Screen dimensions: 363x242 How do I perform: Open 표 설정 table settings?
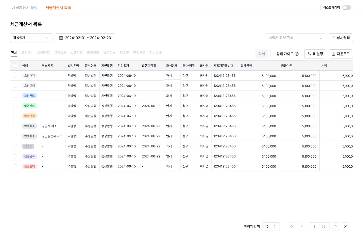(315, 54)
